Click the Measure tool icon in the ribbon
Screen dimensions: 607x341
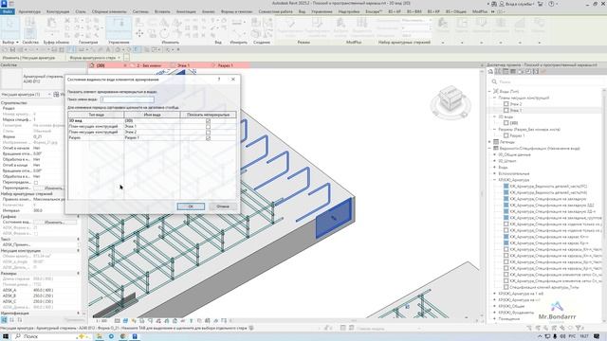[x=236, y=23]
